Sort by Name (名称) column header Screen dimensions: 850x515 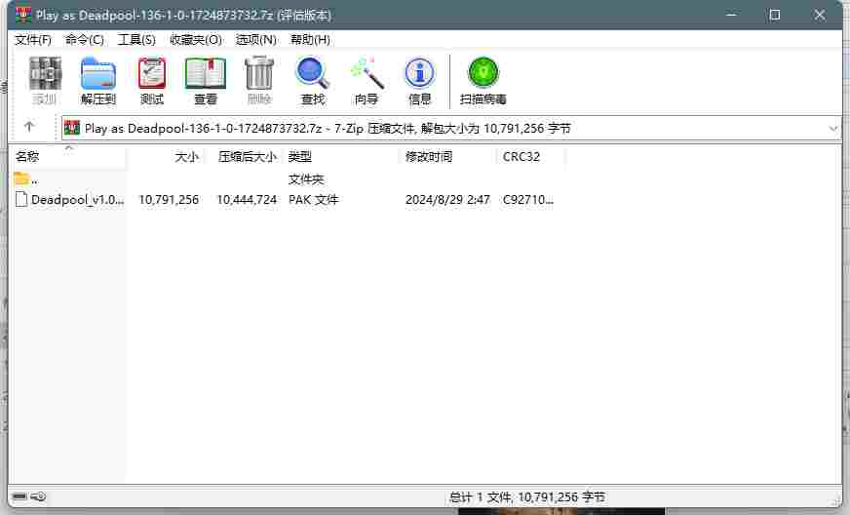point(69,157)
